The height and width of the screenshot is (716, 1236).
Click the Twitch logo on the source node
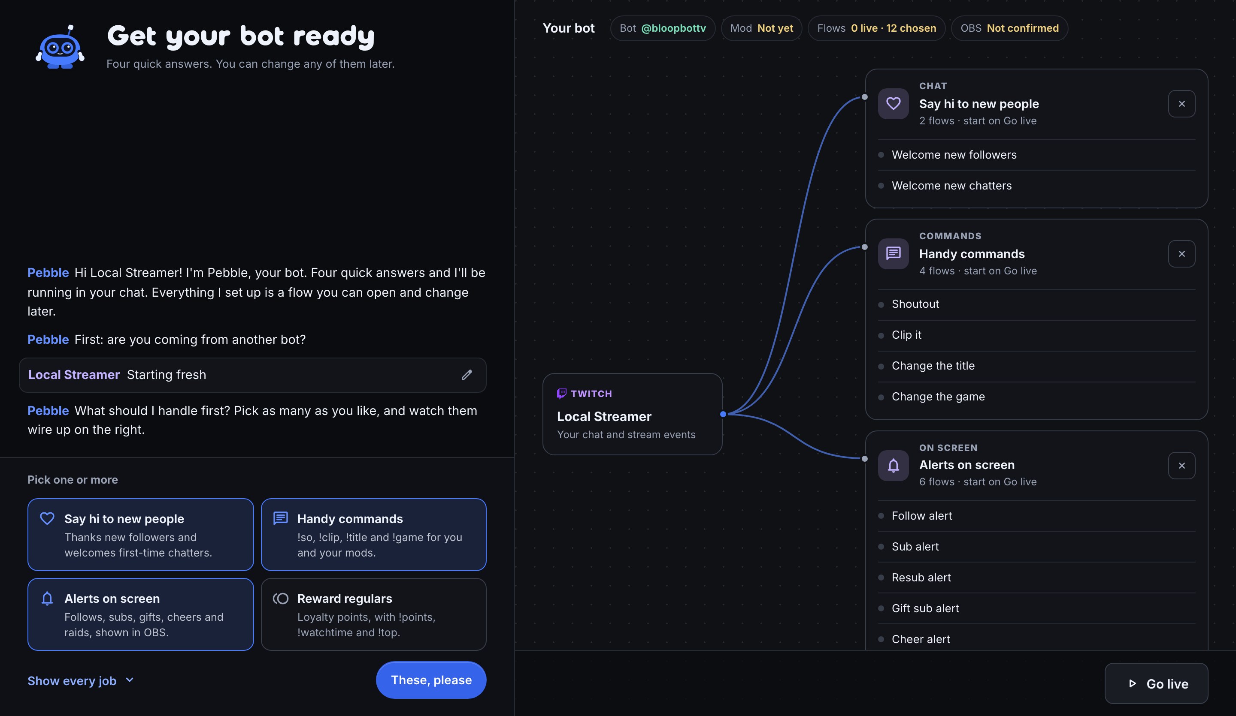point(562,394)
